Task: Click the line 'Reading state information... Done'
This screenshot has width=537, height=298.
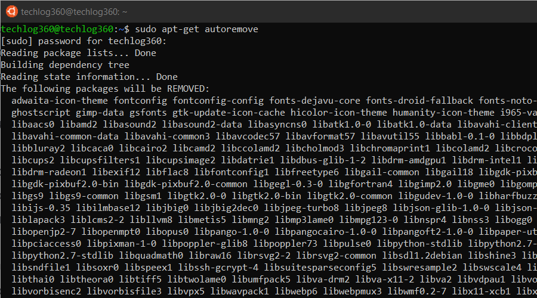Action: click(x=89, y=77)
